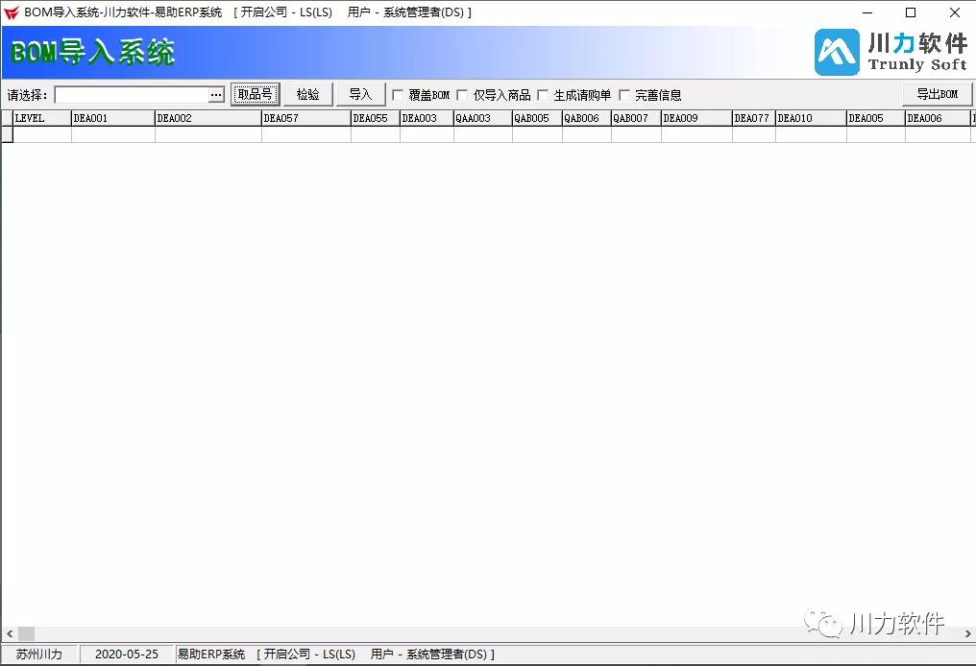Click the left scroll arrow on horizontal scrollbar
This screenshot has width=976, height=666.
click(9, 634)
